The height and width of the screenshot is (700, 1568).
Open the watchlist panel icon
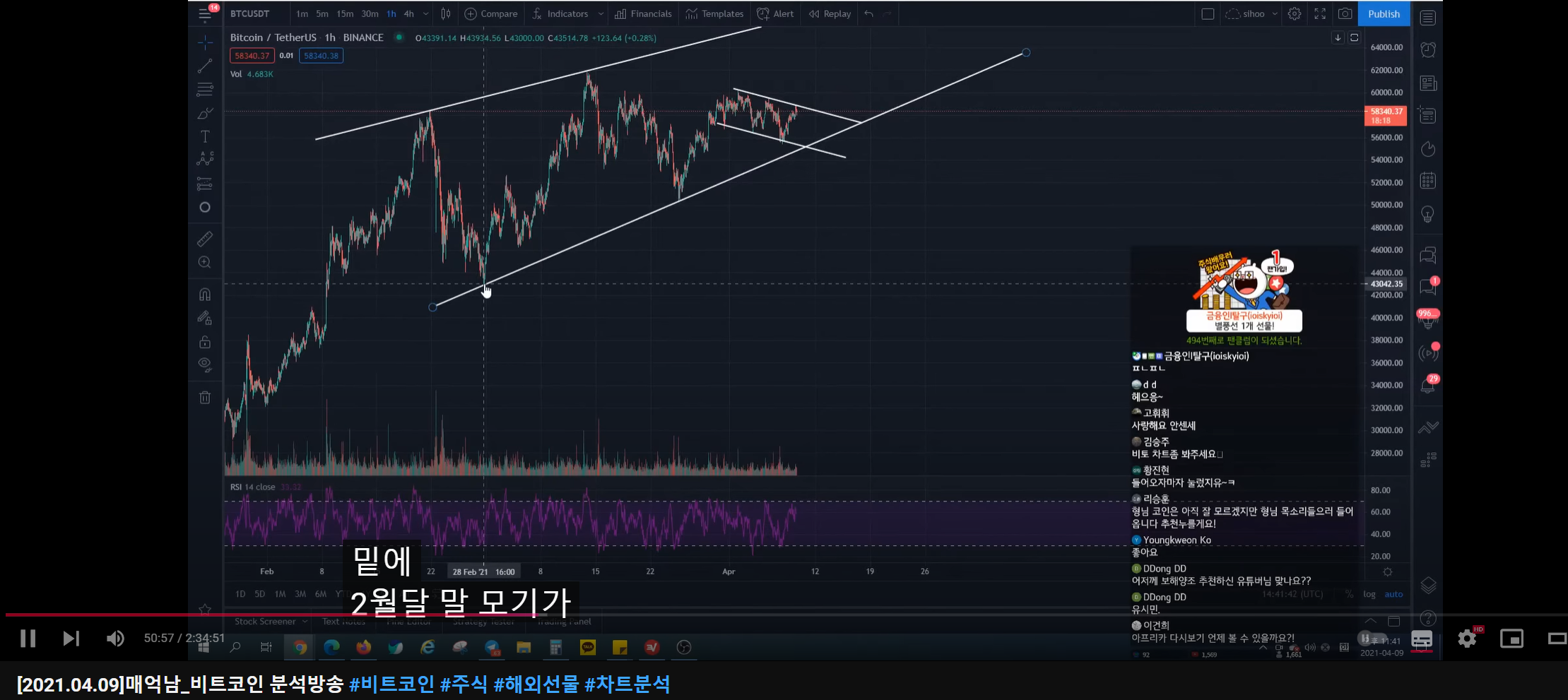coord(1428,18)
